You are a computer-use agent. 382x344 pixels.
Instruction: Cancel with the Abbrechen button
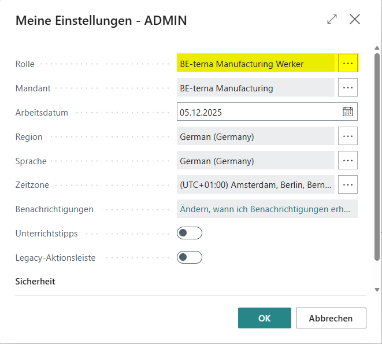point(331,318)
